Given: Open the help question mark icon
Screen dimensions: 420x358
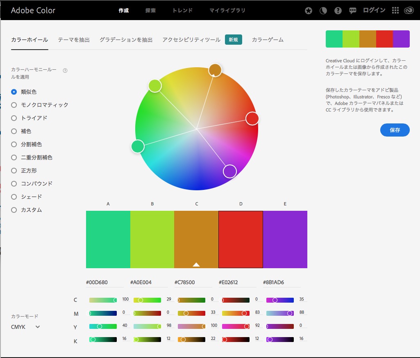Looking at the screenshot, I should coord(338,11).
